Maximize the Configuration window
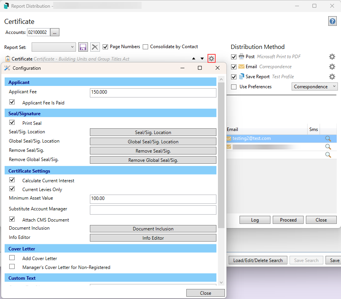The image size is (341, 299). click(x=200, y=68)
